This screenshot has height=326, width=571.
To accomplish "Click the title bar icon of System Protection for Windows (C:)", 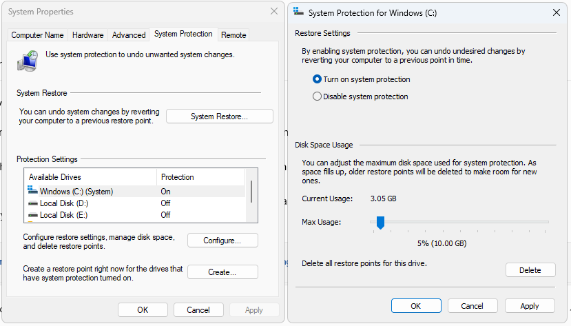I will coord(299,12).
